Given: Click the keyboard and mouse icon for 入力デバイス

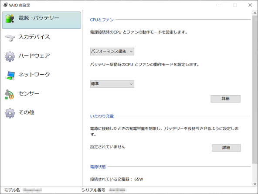Looking at the screenshot, I should tap(10, 38).
